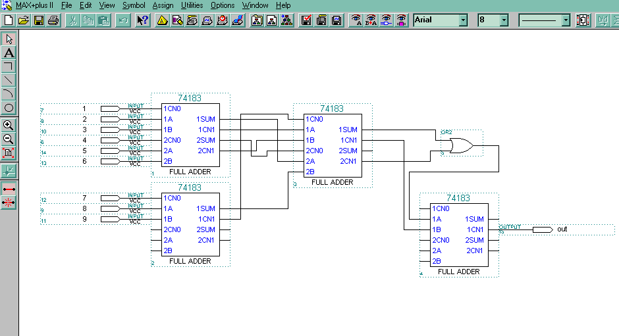Click 'FULL ADDER' text under adder 3
Screen dimensions: 619x336
click(332, 182)
